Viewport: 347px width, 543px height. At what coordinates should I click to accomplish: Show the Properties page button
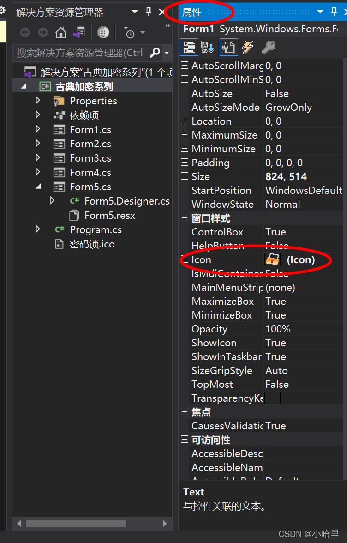pyautogui.click(x=229, y=47)
